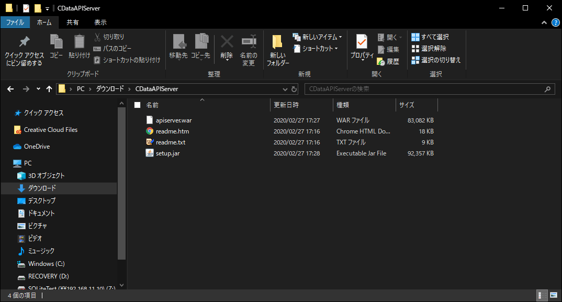562x302 pixels.
Task: Click the 貼り付け (Paste) icon
Action: [x=79, y=41]
